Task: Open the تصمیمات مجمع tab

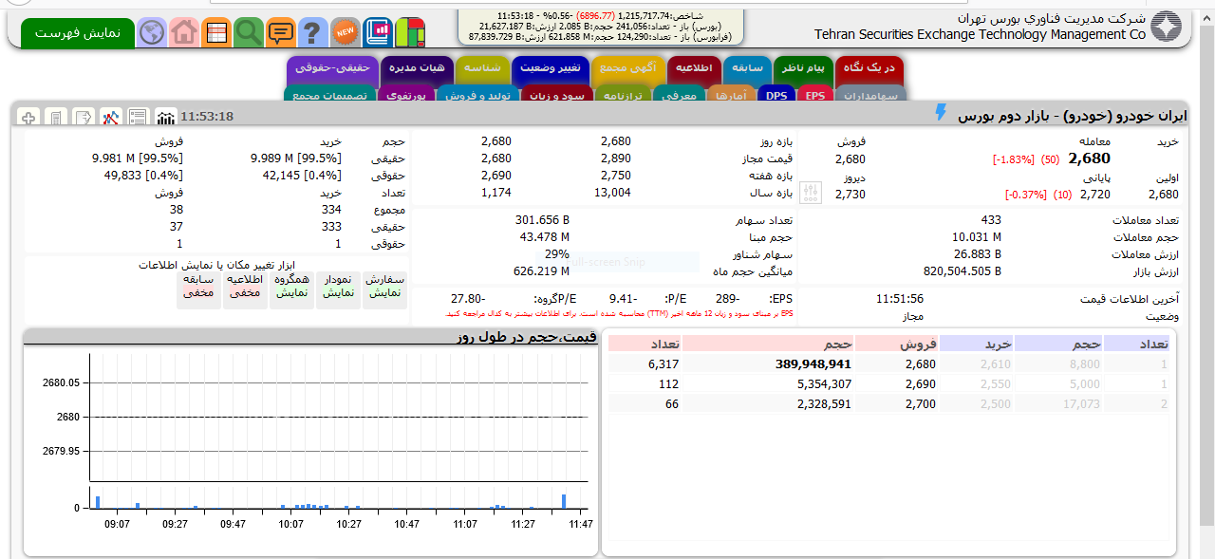Action: 330,95
